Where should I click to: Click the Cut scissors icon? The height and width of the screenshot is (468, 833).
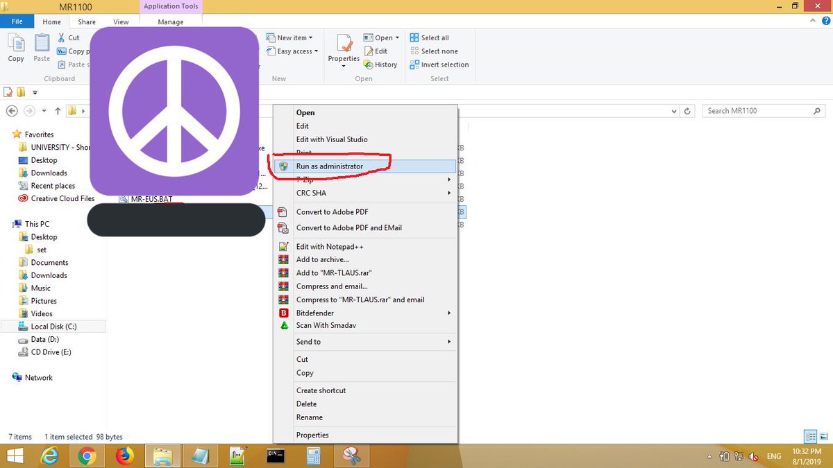62,38
